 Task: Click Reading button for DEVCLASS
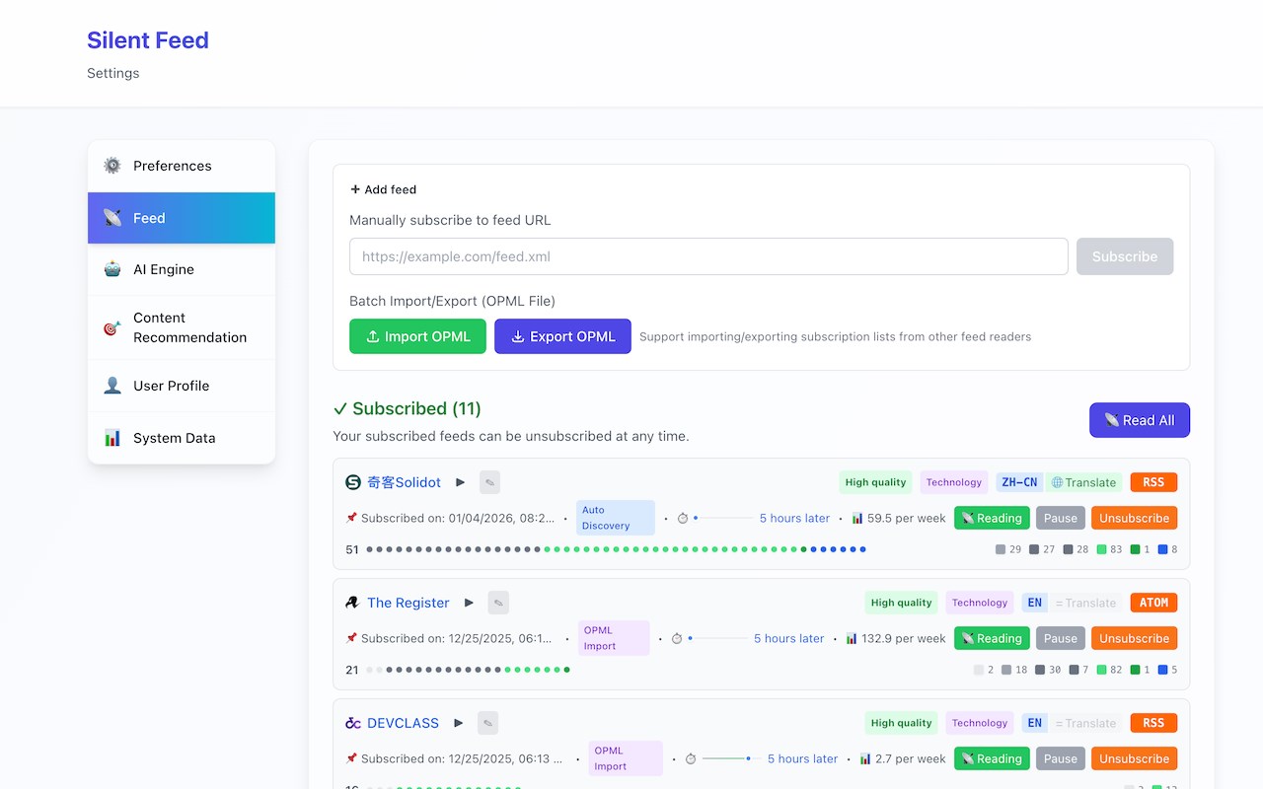click(992, 758)
